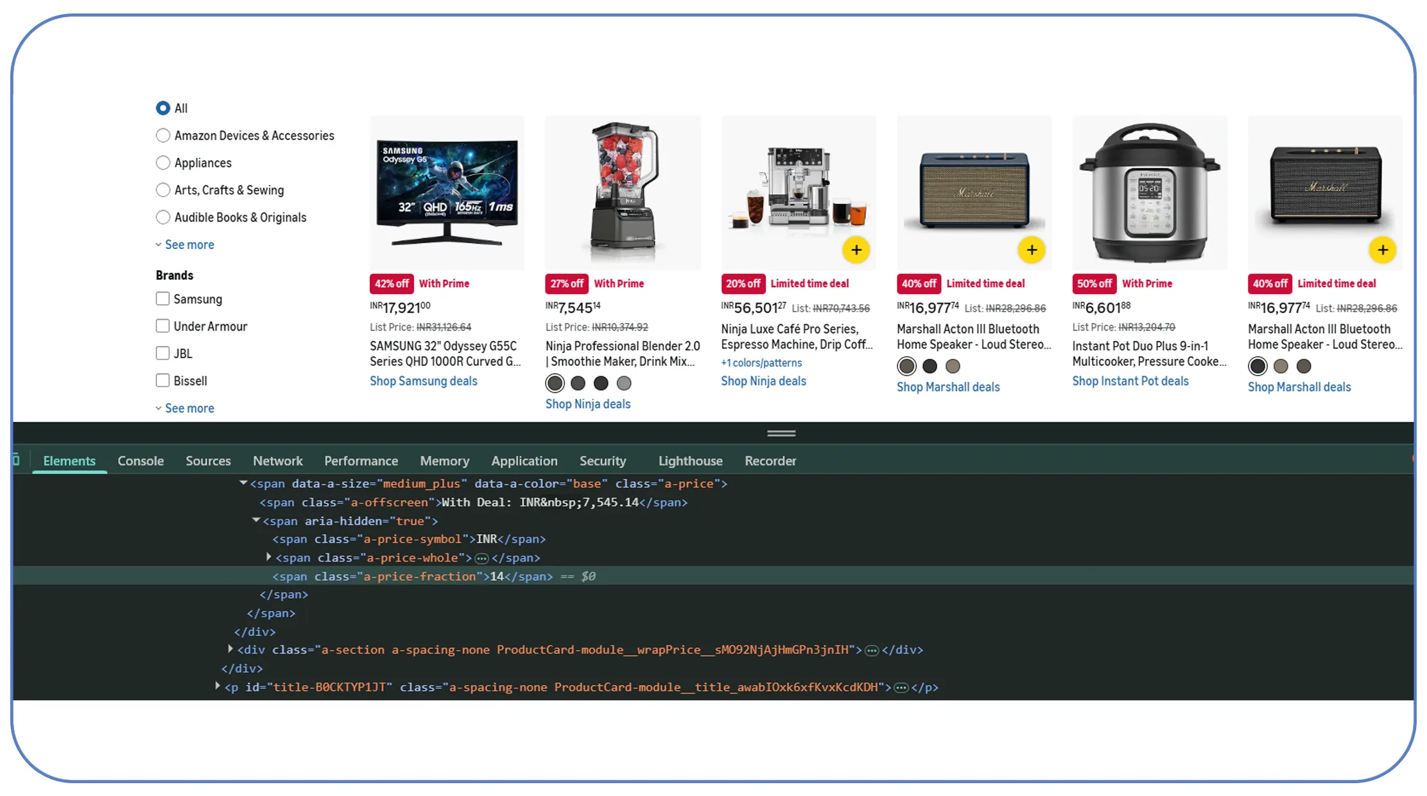Open Shop Marshall deals under 40% off blue speaker

coord(948,387)
